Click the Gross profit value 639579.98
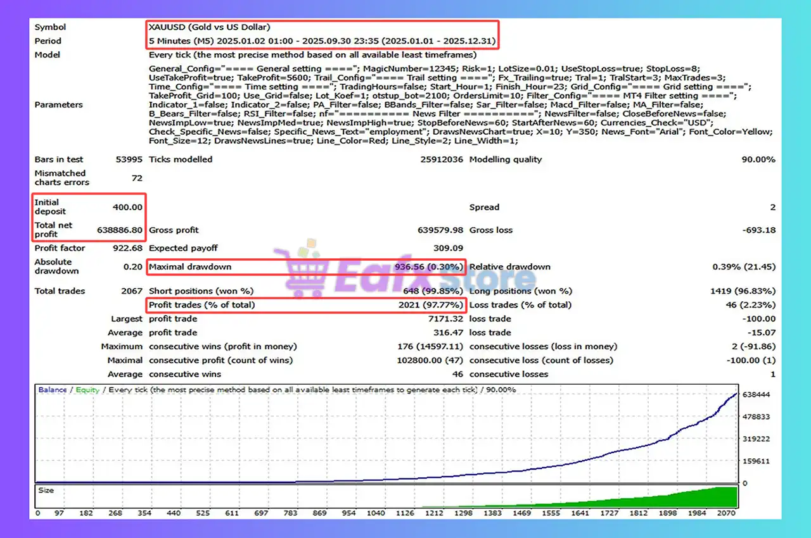The image size is (811, 538). pyautogui.click(x=440, y=230)
